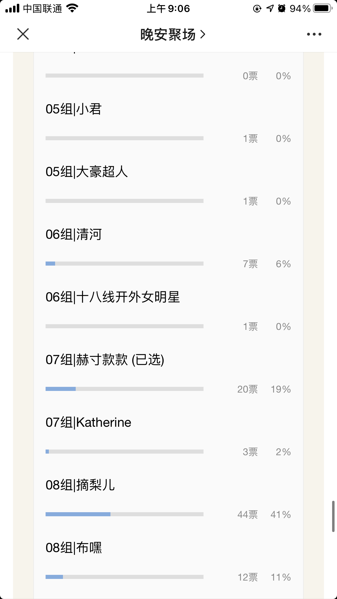This screenshot has width=337, height=599.
Task: Open the three-dot more options menu
Action: [x=314, y=34]
